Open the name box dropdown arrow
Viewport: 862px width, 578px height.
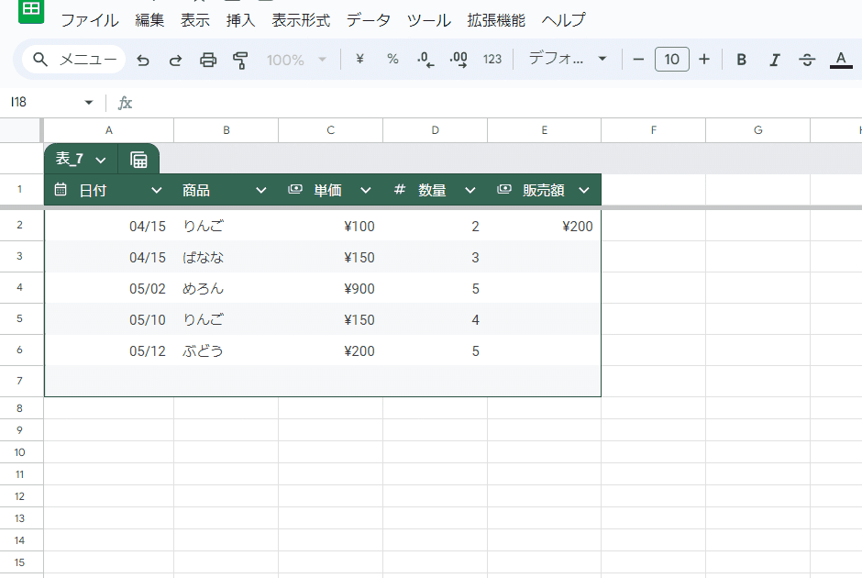[89, 102]
